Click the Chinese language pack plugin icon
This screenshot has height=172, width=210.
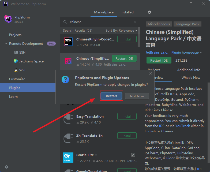(68, 61)
